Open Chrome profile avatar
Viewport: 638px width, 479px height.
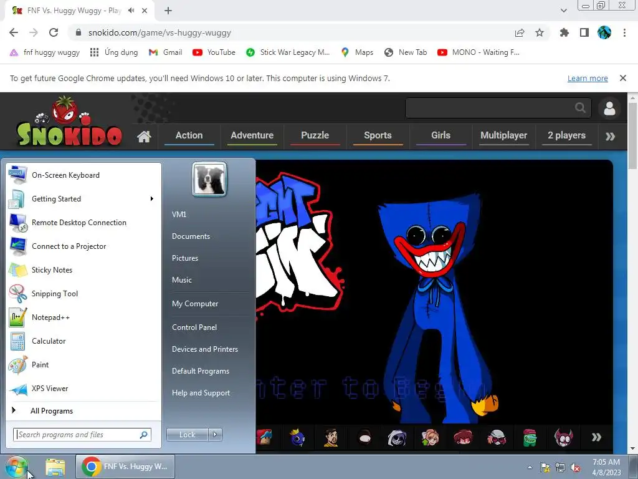[604, 32]
